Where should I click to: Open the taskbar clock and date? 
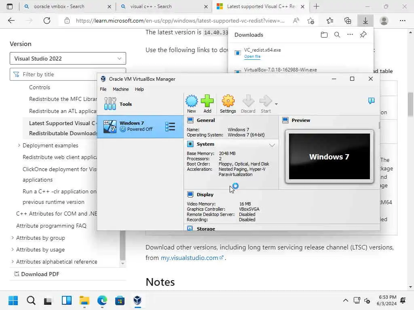coord(387,300)
